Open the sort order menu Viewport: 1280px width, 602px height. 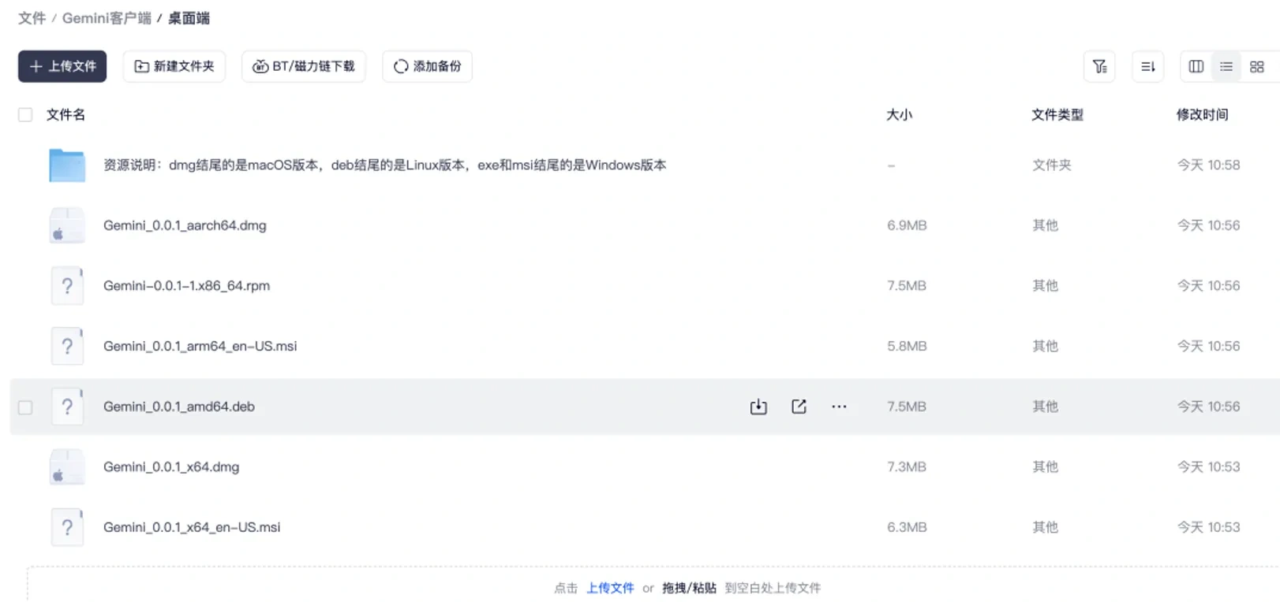point(1147,67)
